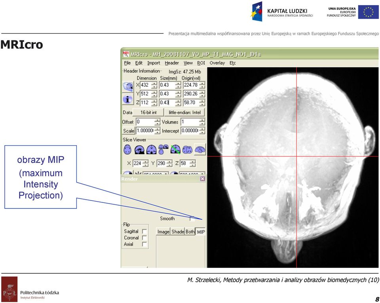Viewport: 380px width, 303px height.
Task: Adjust the Scale value spinner arrows
Action: (157, 131)
